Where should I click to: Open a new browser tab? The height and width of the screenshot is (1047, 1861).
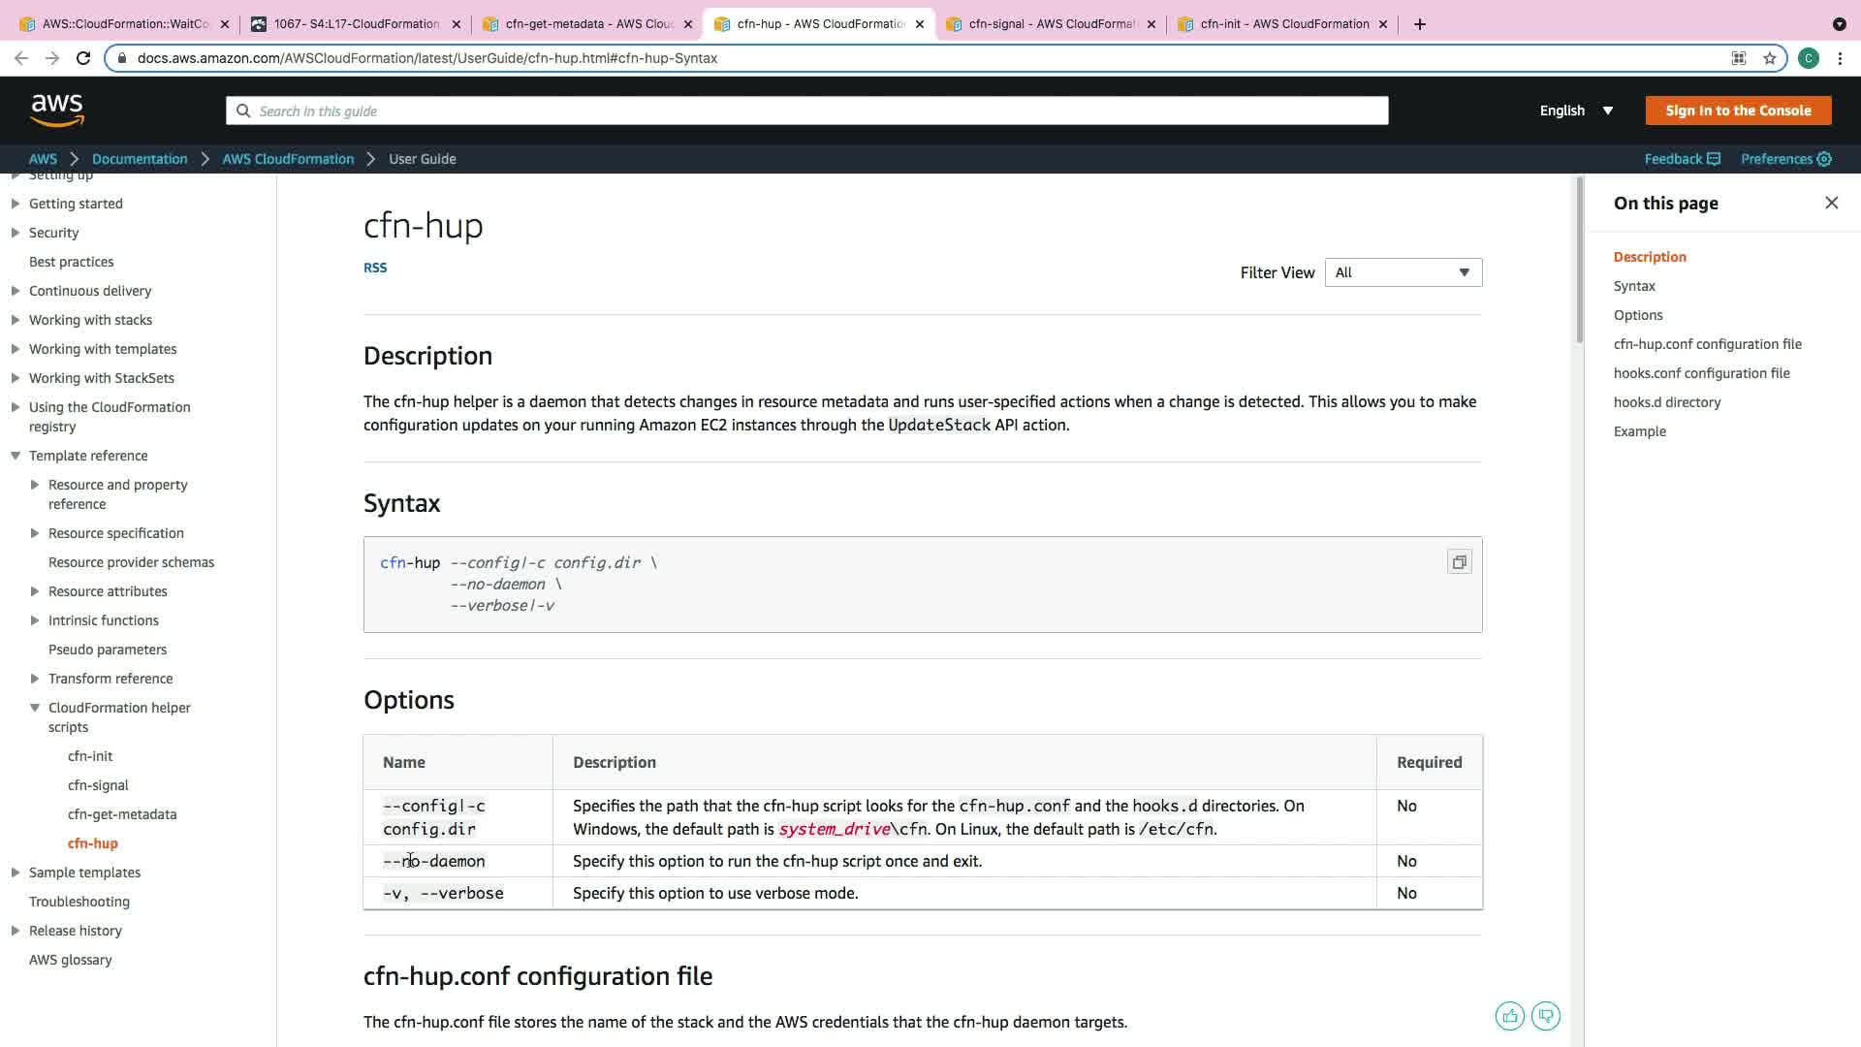[1420, 24]
